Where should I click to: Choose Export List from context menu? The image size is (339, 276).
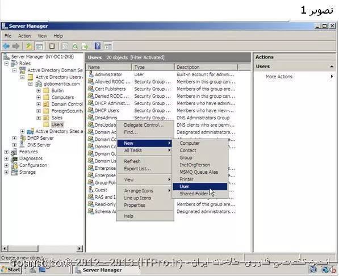[x=145, y=169]
